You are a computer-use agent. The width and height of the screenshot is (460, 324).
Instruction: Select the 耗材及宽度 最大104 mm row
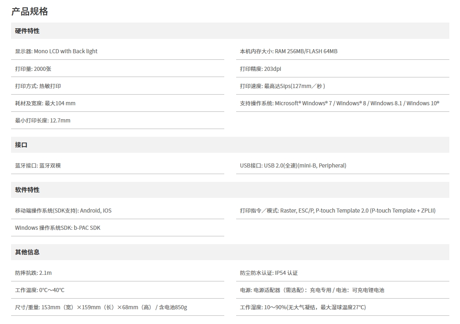click(x=45, y=103)
